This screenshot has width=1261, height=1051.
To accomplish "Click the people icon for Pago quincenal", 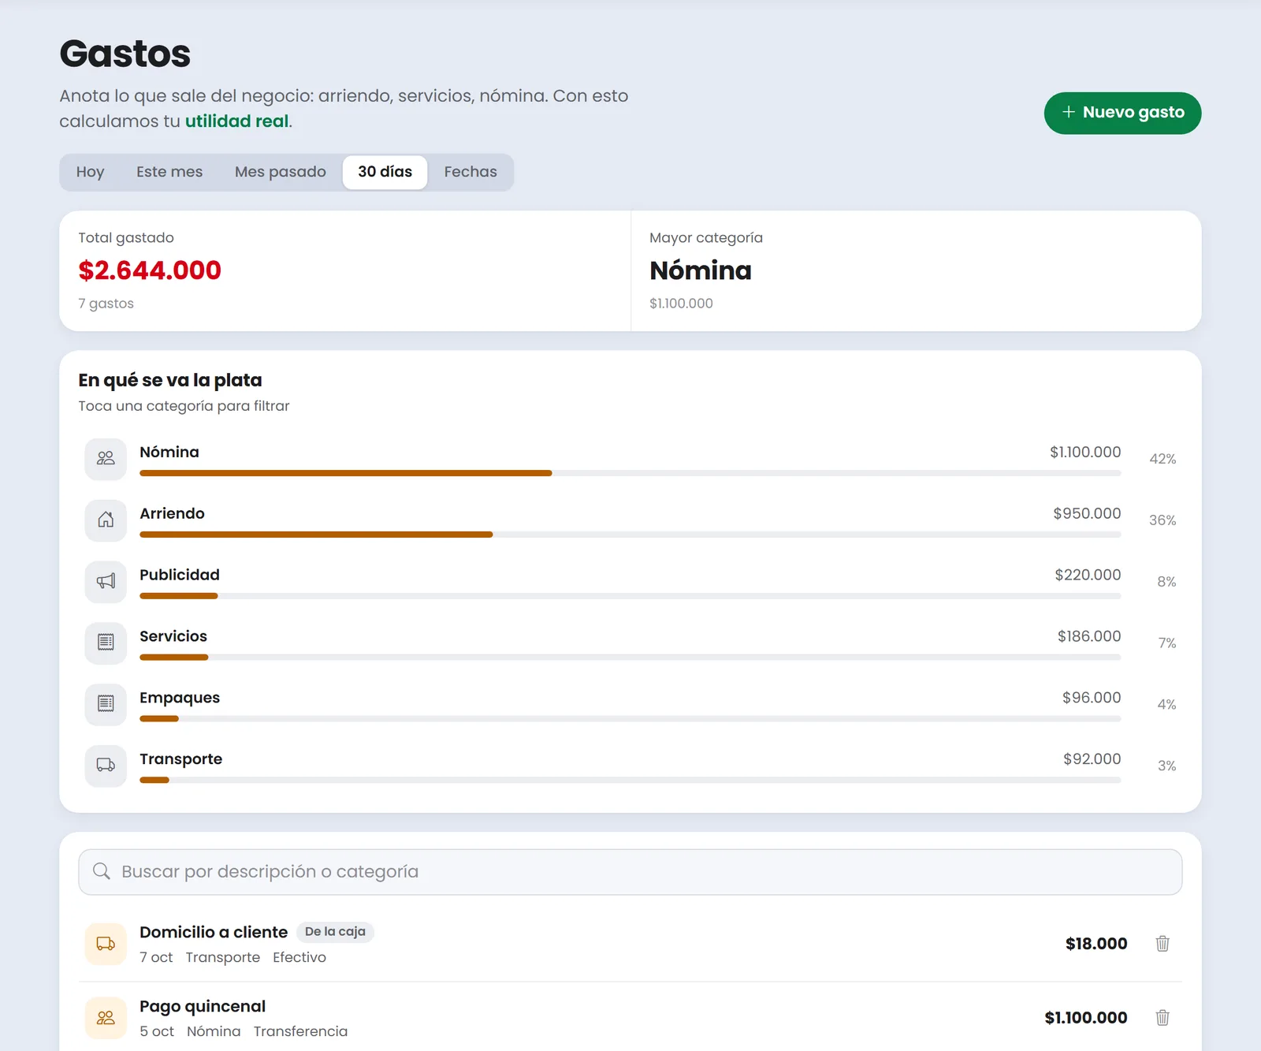I will point(106,1018).
